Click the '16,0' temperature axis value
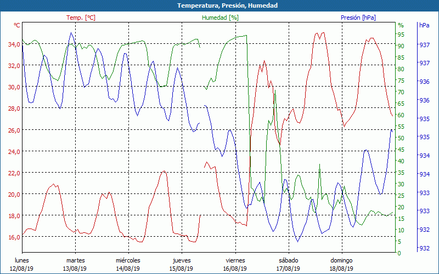 14,237
